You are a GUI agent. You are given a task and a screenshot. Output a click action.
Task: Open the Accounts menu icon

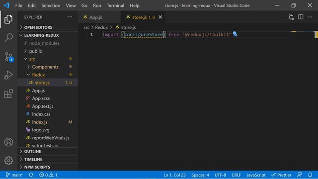(8, 142)
